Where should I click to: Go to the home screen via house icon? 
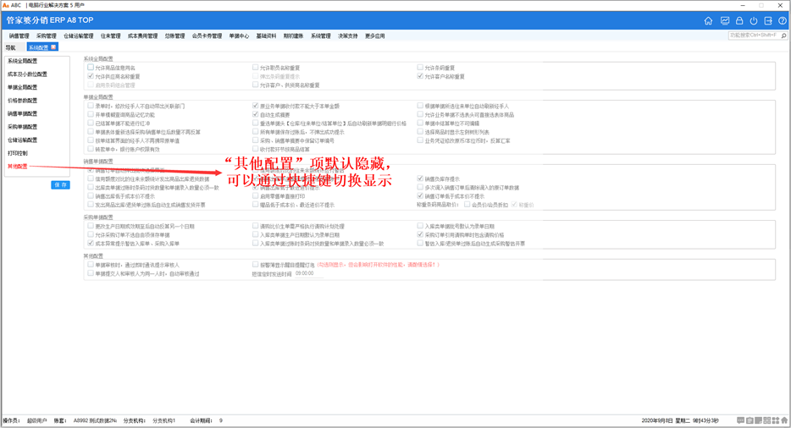tap(708, 20)
